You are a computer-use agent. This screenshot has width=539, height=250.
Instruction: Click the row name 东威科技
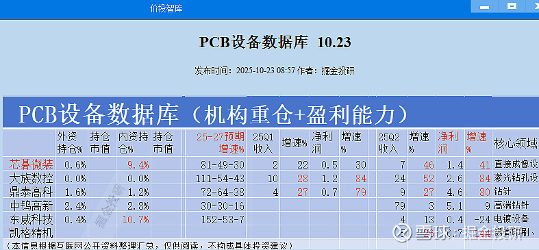click(x=31, y=219)
